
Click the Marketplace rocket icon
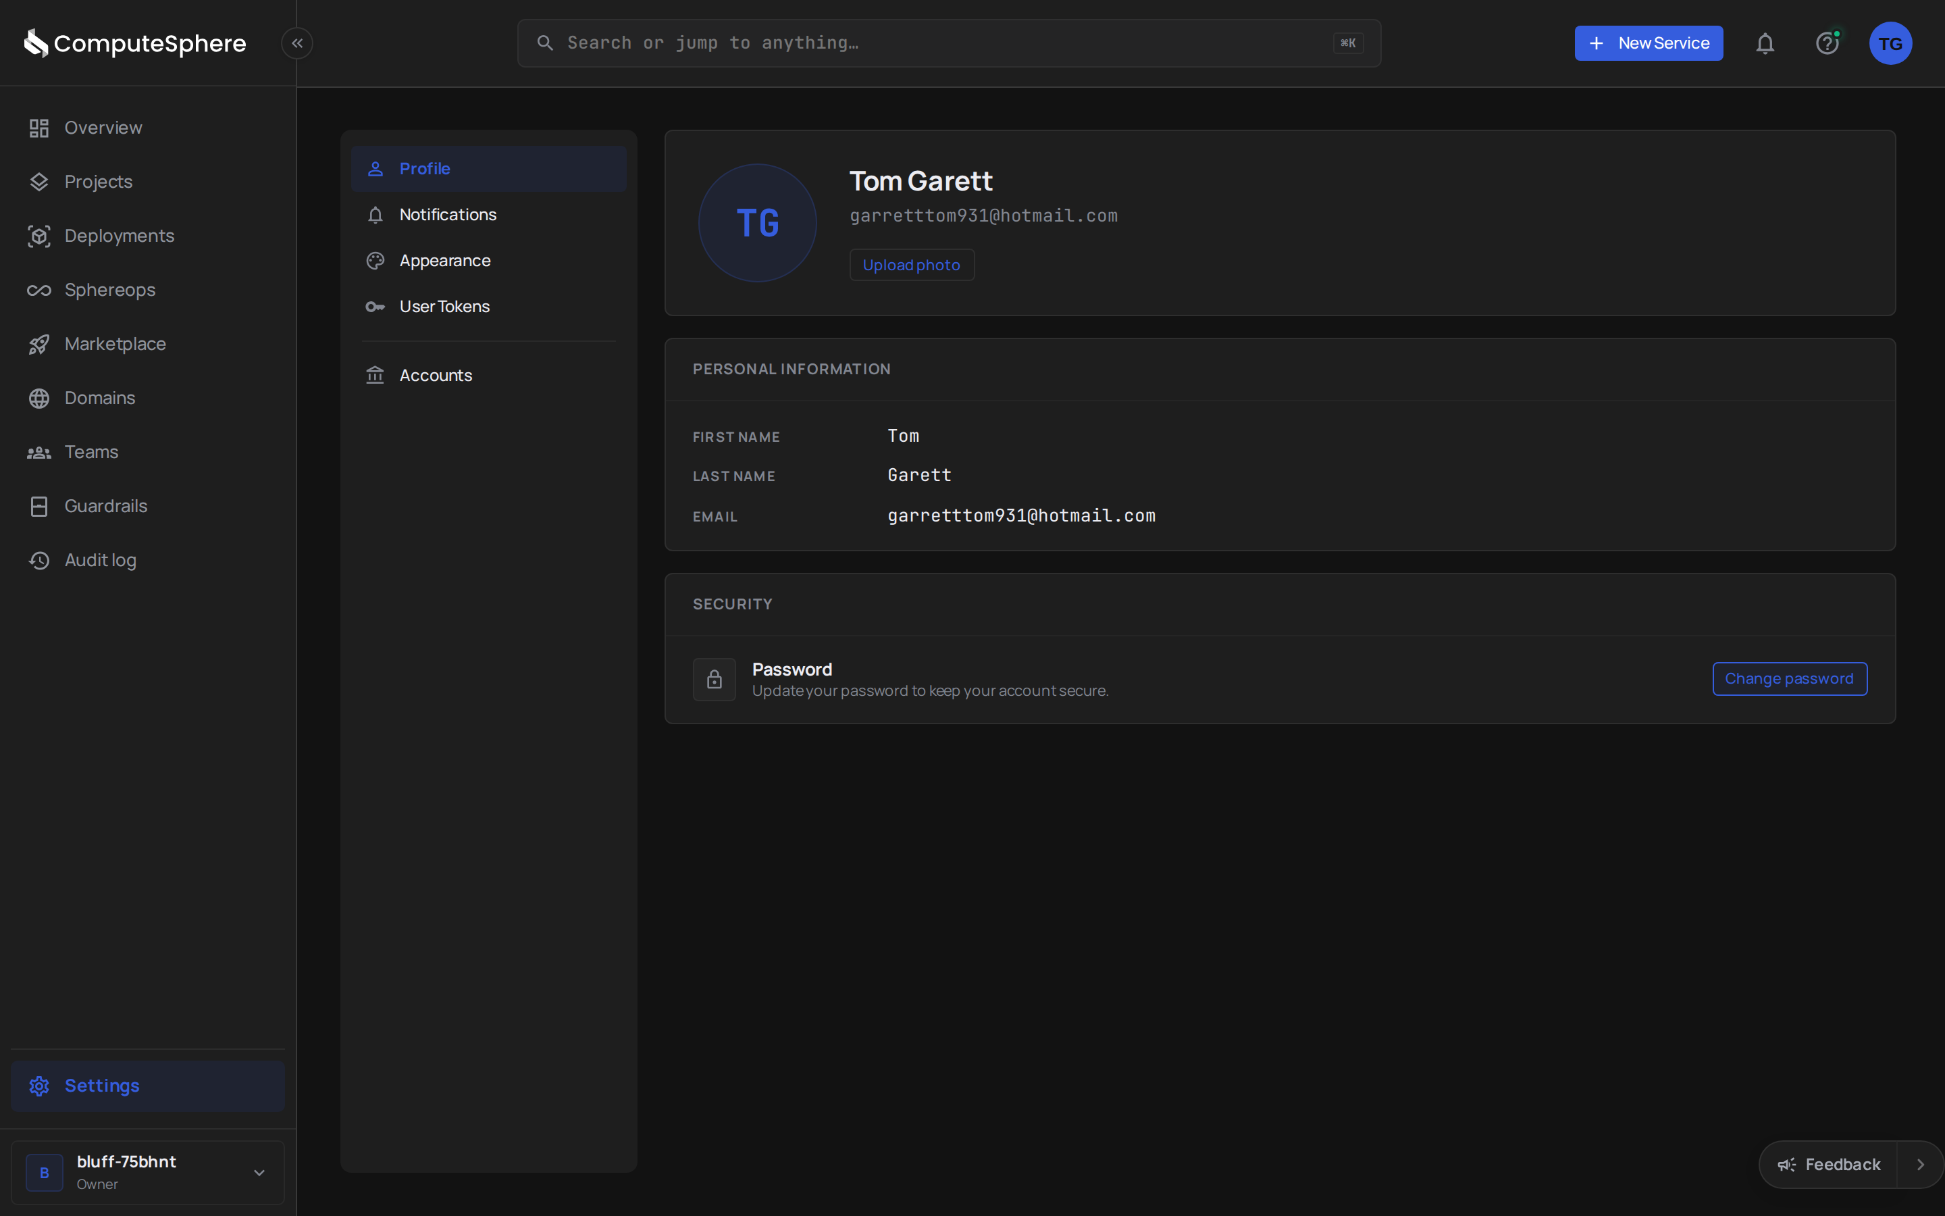[x=39, y=345]
